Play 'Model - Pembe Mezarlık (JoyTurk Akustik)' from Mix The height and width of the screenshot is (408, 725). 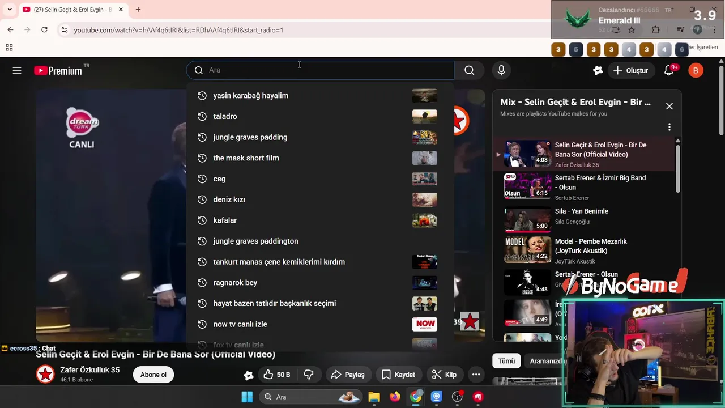pyautogui.click(x=585, y=250)
